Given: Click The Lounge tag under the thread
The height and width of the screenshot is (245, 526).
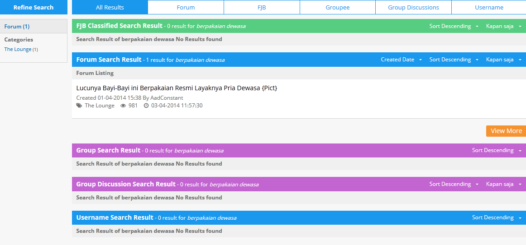Looking at the screenshot, I should [99, 106].
